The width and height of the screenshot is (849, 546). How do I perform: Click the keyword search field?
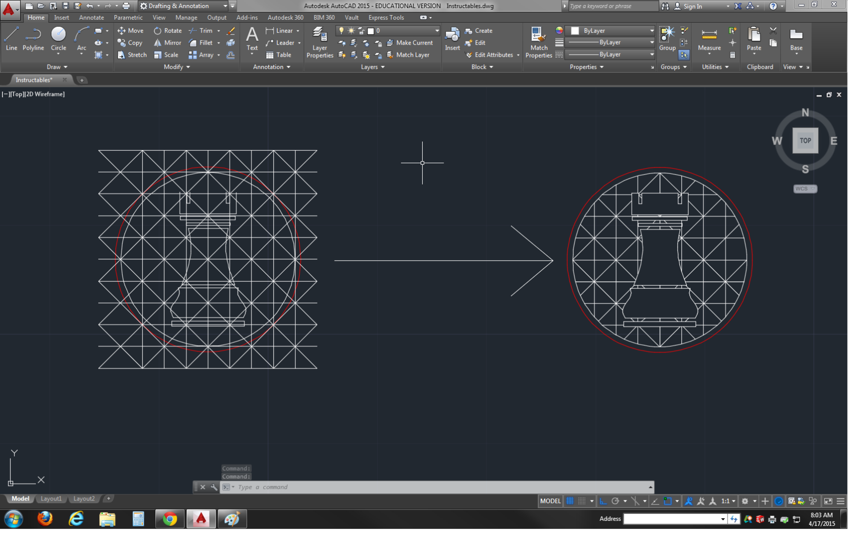point(613,6)
